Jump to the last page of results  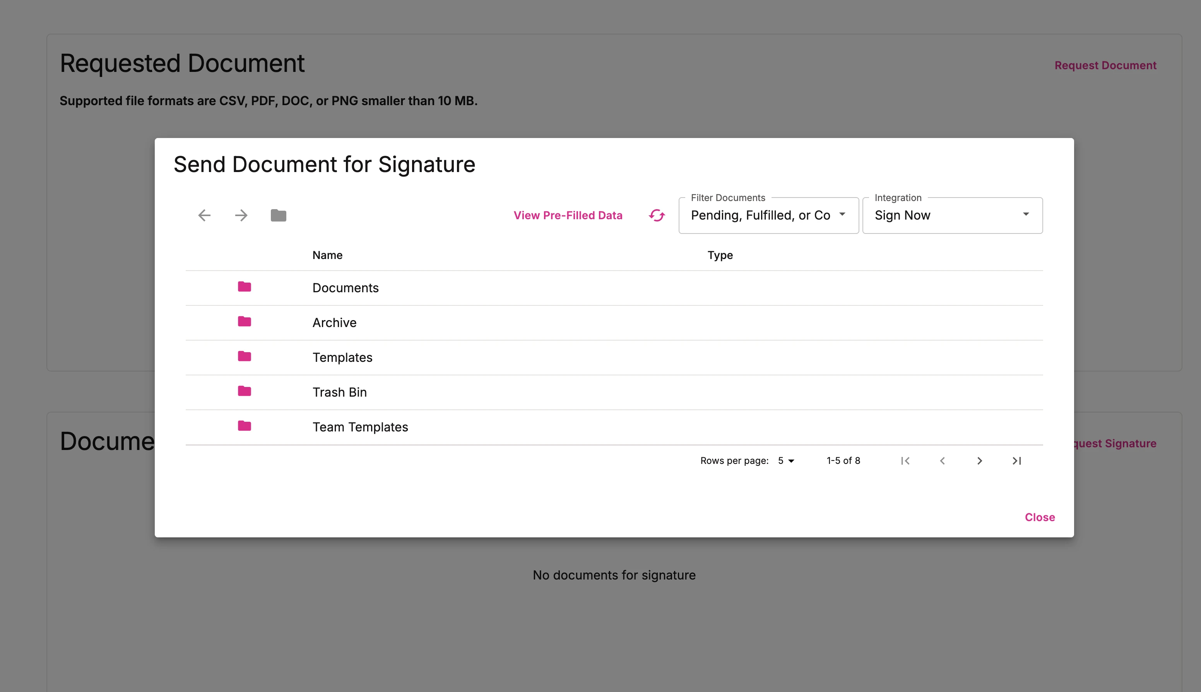1016,460
